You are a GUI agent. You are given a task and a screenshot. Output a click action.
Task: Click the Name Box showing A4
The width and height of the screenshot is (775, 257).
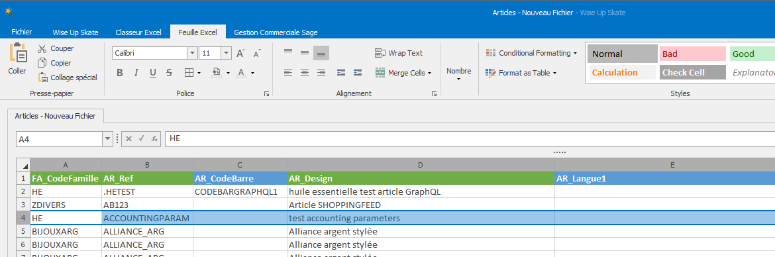pos(59,139)
